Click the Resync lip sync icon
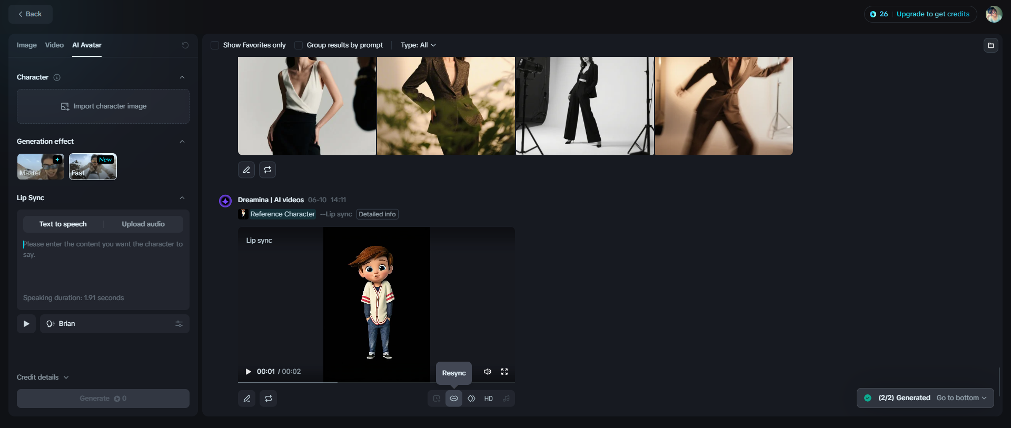Viewport: 1011px width, 428px height. [x=454, y=399]
